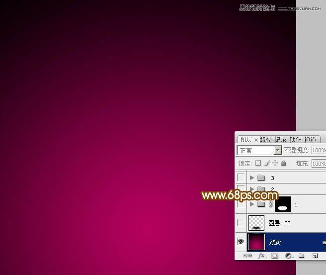Switch to the 动作 tab
The image size is (326, 275).
click(x=296, y=140)
